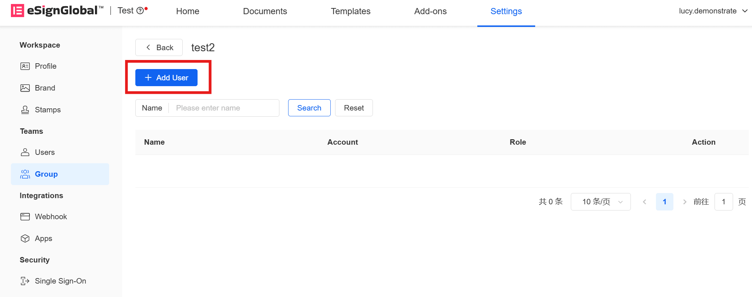Click the Search button
This screenshot has width=752, height=297.
tap(309, 108)
